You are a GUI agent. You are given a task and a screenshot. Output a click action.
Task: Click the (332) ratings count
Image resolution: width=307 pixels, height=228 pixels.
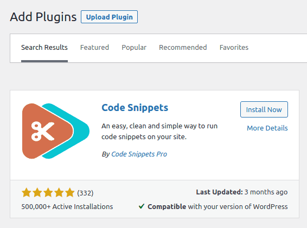[85, 193]
